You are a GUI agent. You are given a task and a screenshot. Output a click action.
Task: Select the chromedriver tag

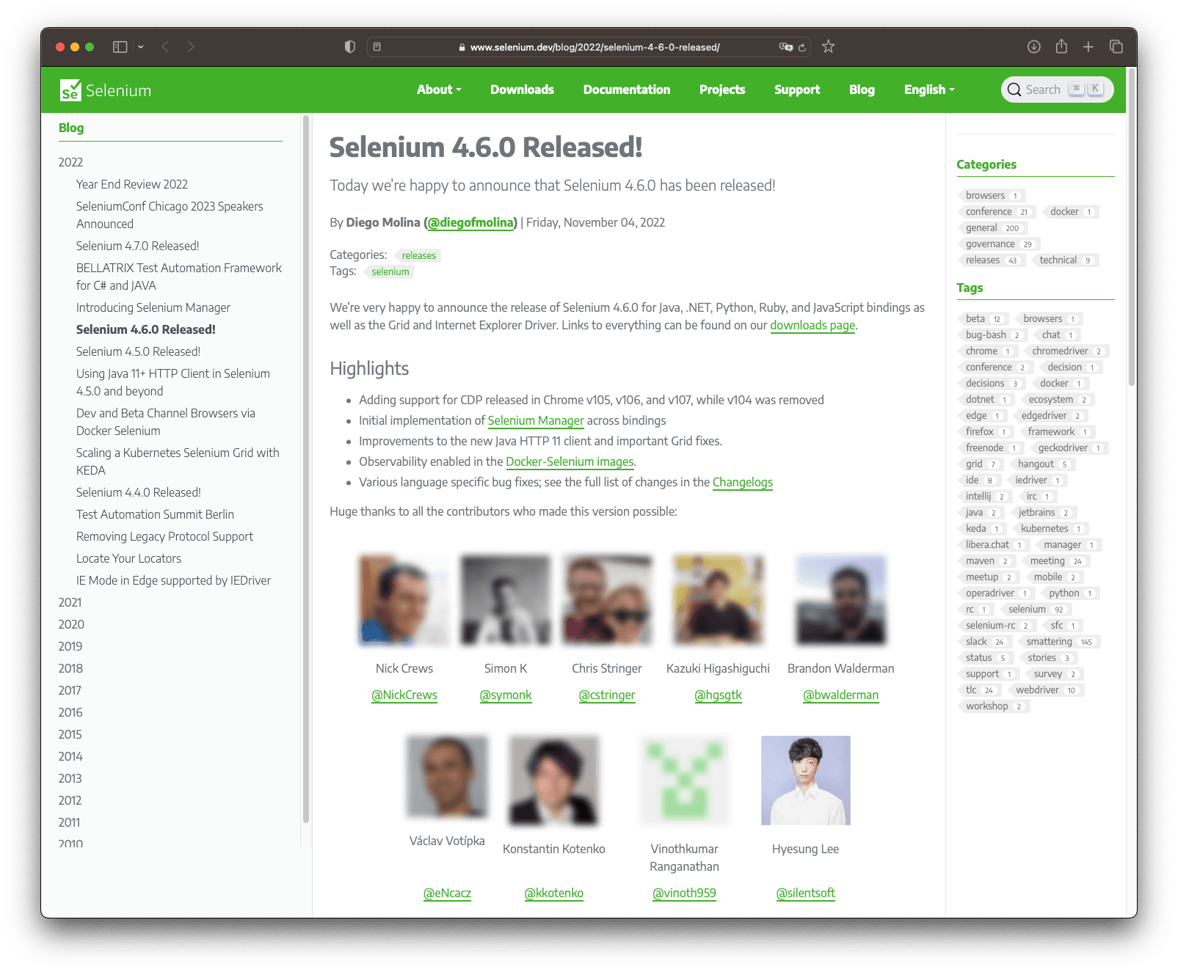click(x=1066, y=351)
